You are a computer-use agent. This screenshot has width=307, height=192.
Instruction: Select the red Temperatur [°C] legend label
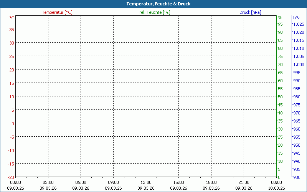click(57, 12)
